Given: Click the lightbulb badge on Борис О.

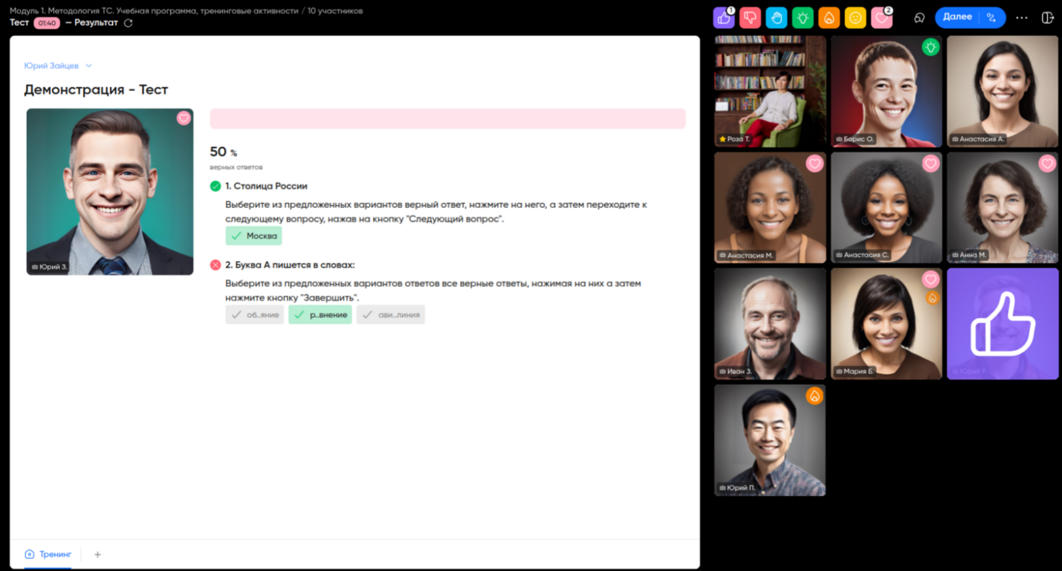Looking at the screenshot, I should 930,47.
